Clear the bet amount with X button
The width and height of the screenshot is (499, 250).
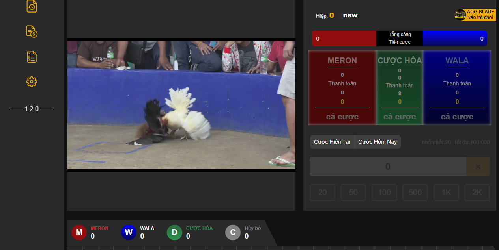[x=478, y=167]
